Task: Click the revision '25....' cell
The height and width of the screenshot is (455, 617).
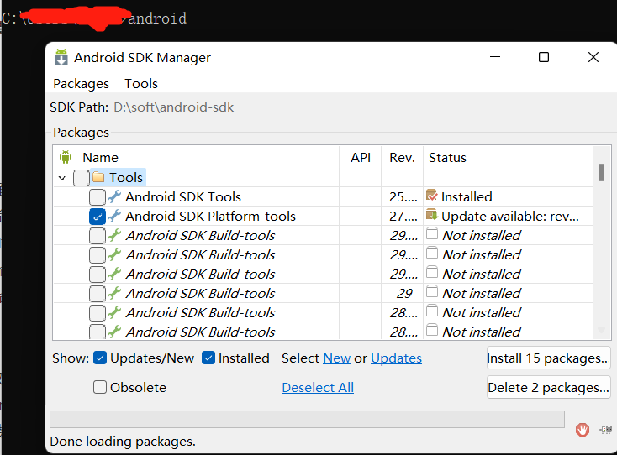Action: point(403,196)
